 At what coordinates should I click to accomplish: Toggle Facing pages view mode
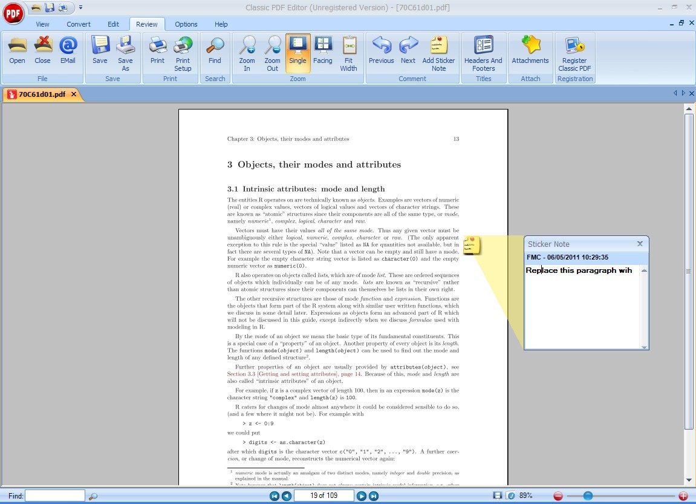point(323,50)
